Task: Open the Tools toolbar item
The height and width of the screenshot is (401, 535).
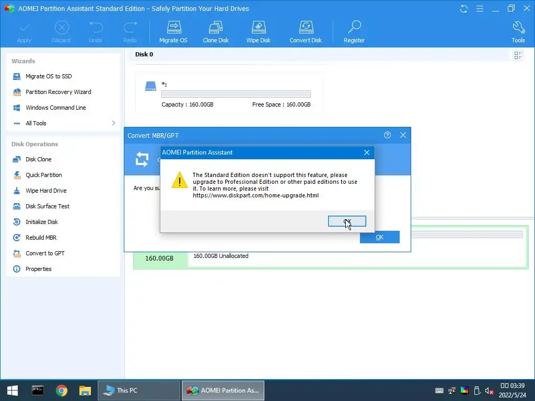Action: coord(518,32)
